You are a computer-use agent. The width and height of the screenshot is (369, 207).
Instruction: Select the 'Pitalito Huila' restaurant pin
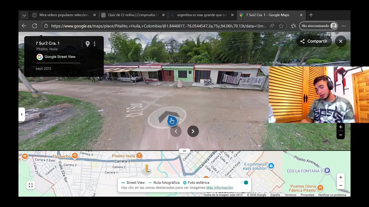[x=139, y=156]
